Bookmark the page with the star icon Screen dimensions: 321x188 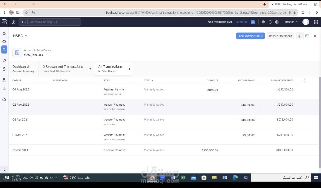pos(26,12)
